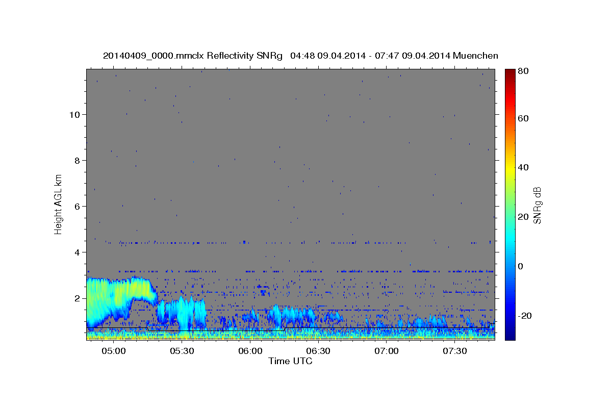Image resolution: width=612 pixels, height=408 pixels.
Task: Click the '07:30' time tick label
Action: click(455, 351)
